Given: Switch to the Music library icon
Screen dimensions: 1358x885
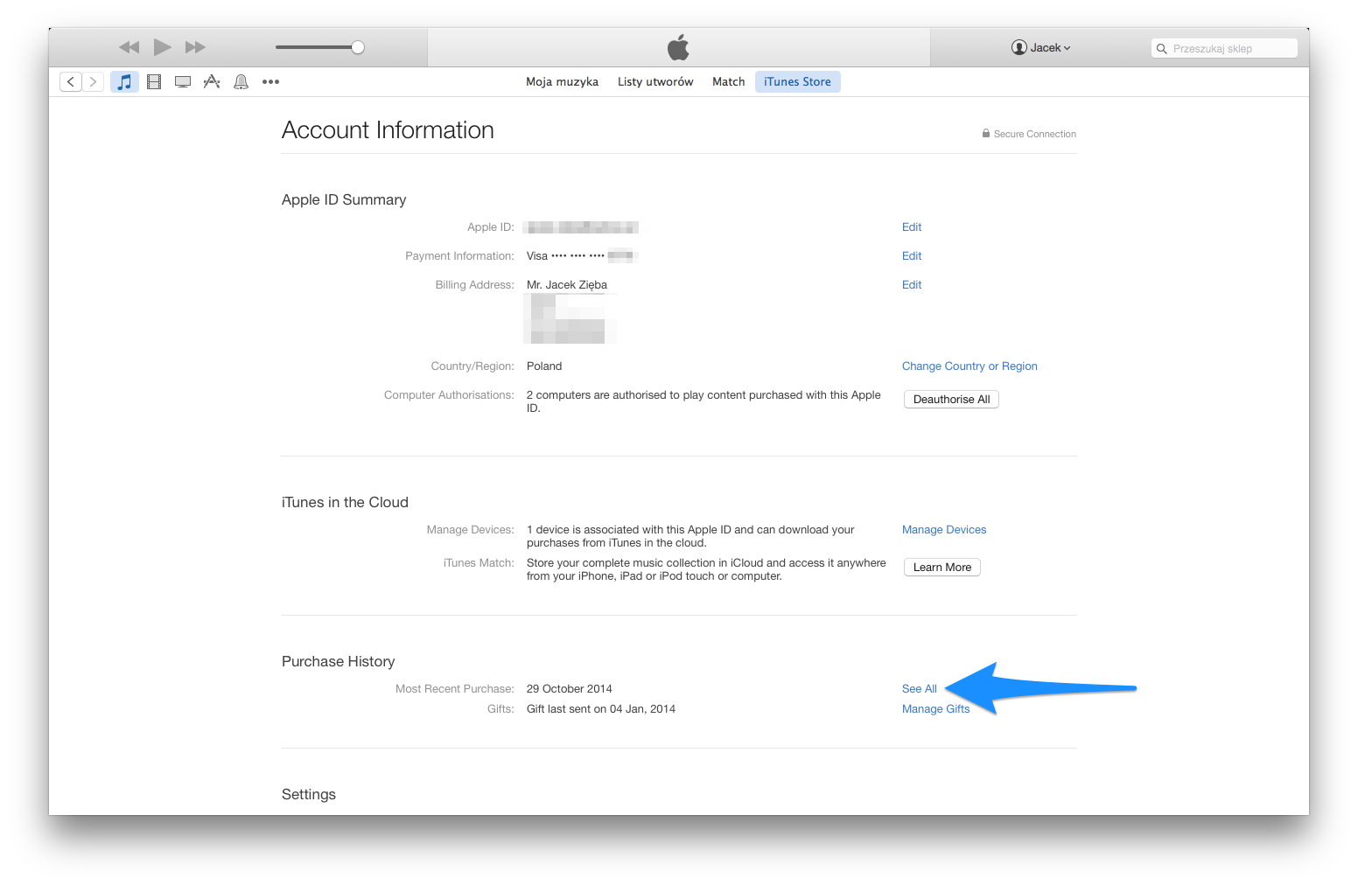Looking at the screenshot, I should tap(124, 81).
